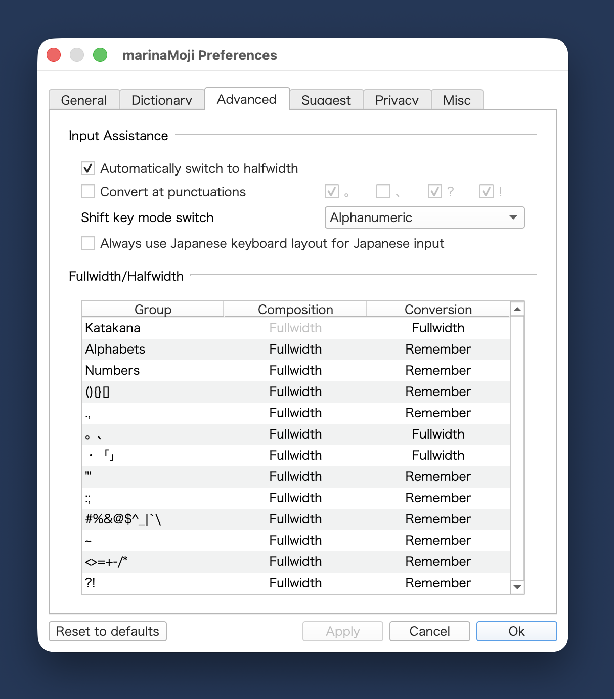Screen dimensions: 614x699
Task: Select the Alphabets Conversion Remember cell
Action: pos(438,349)
